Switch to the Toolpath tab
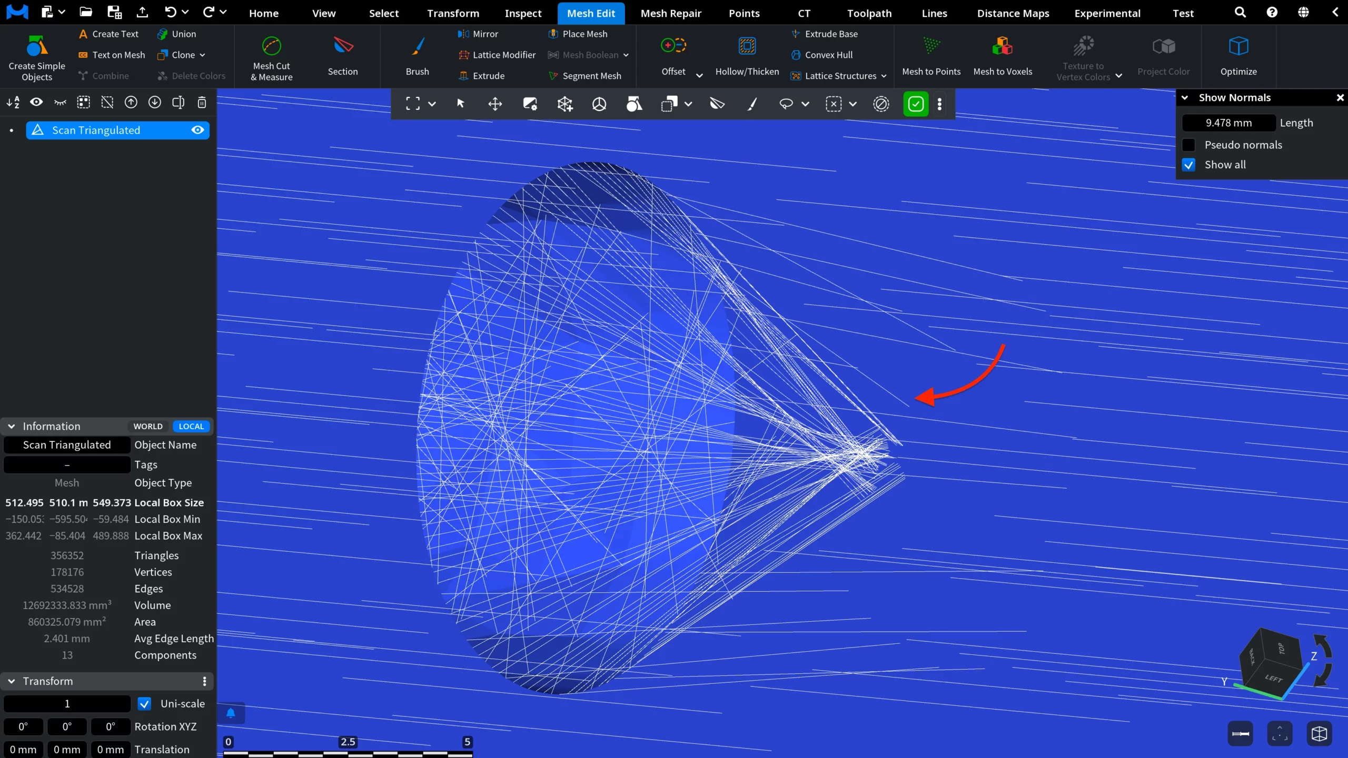The image size is (1348, 758). coord(869,13)
